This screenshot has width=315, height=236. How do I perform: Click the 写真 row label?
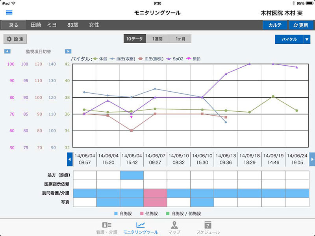click(65, 202)
